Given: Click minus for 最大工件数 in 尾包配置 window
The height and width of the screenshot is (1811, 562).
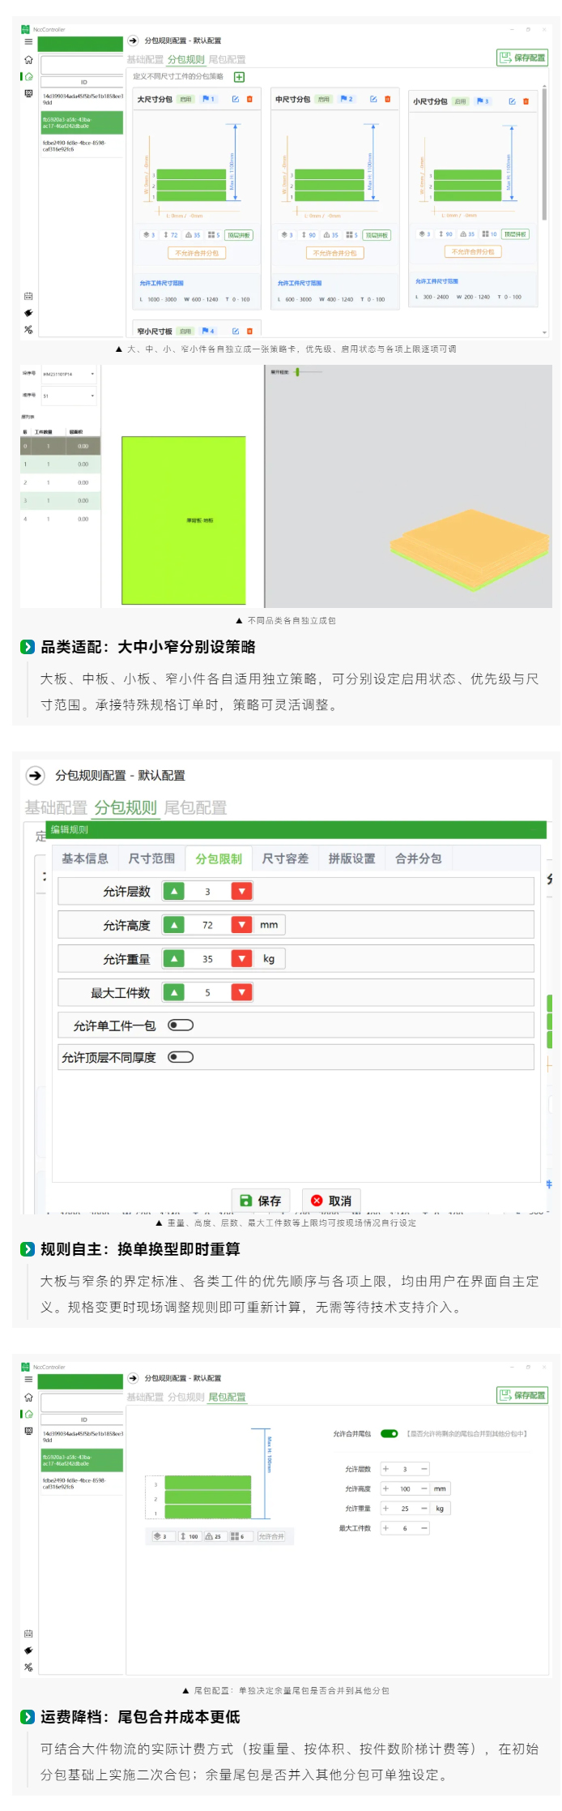Looking at the screenshot, I should pos(424,1527).
